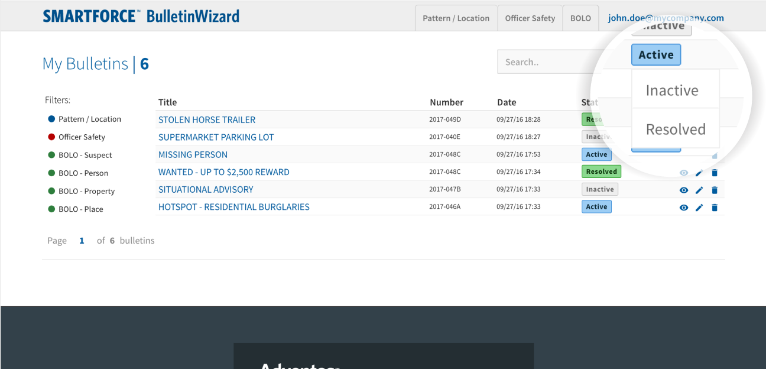View the HOTSPOT - RESIDENTIAL BURGLARIES bulletin
The image size is (766, 369).
pos(684,208)
